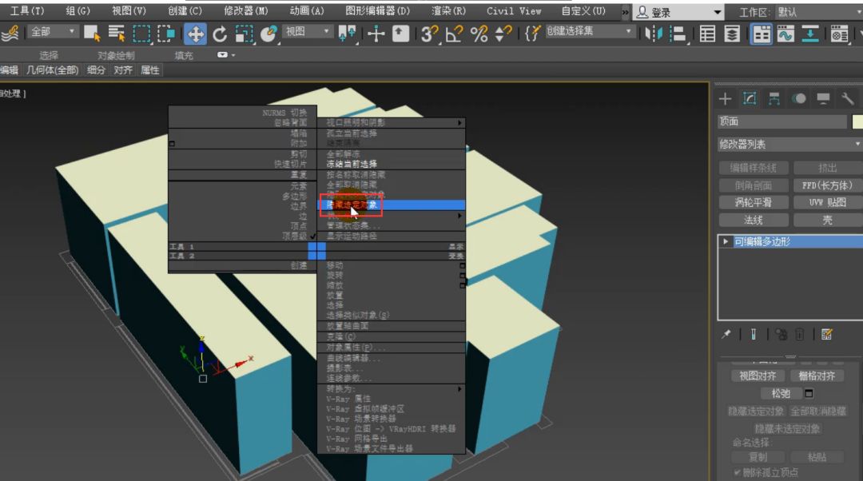The width and height of the screenshot is (863, 481).
Task: Switch to the Hierarchy panel tab
Action: [774, 99]
